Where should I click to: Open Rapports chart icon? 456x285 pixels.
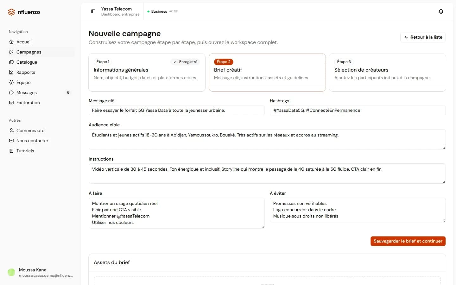pos(11,72)
